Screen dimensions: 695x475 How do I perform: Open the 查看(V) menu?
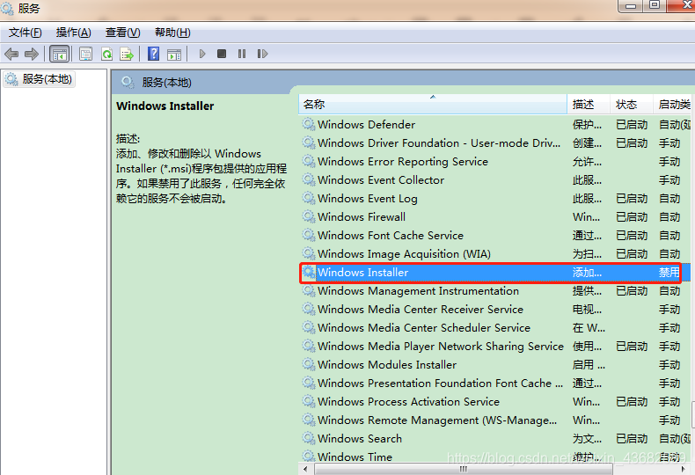[x=123, y=33]
